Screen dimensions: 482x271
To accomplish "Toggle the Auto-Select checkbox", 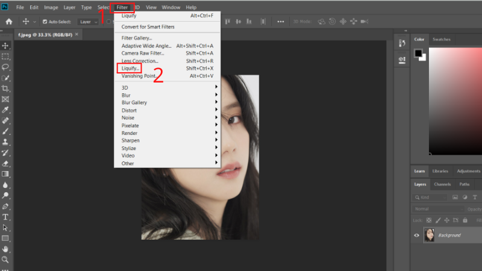I will (x=45, y=22).
